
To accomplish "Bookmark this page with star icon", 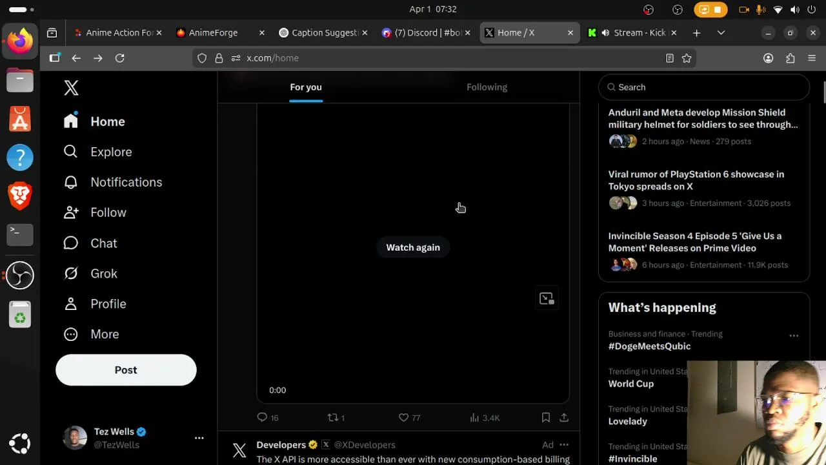I will (x=687, y=58).
